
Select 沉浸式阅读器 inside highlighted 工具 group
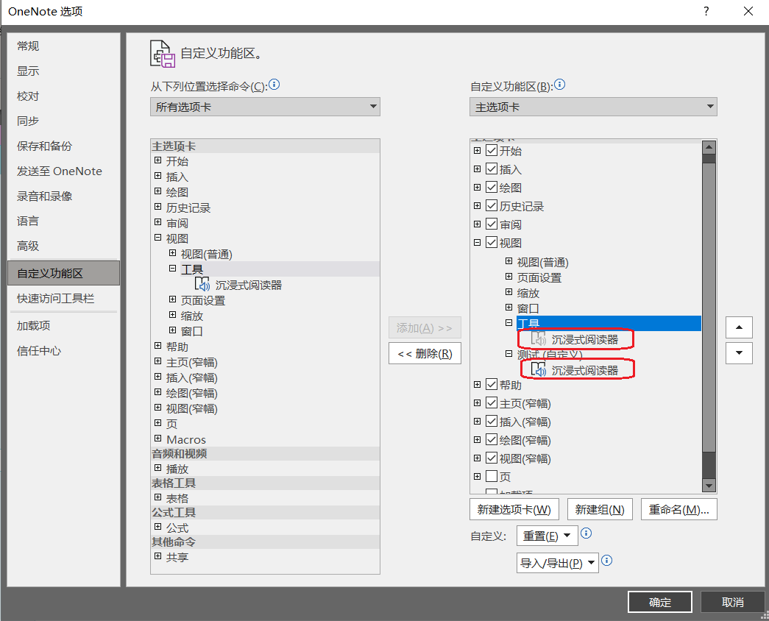point(584,338)
